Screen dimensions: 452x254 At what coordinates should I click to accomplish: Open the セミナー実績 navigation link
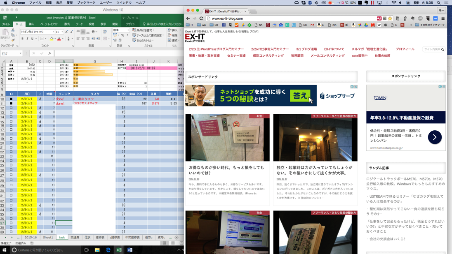coord(236,56)
